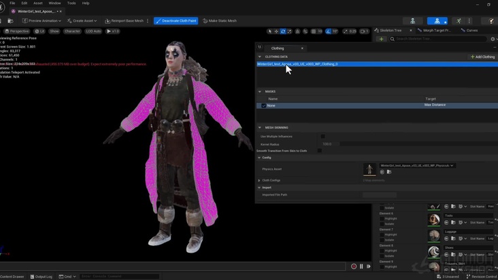Check Highlight for Element 6
Viewport: 498px width, 280px height.
point(382,218)
